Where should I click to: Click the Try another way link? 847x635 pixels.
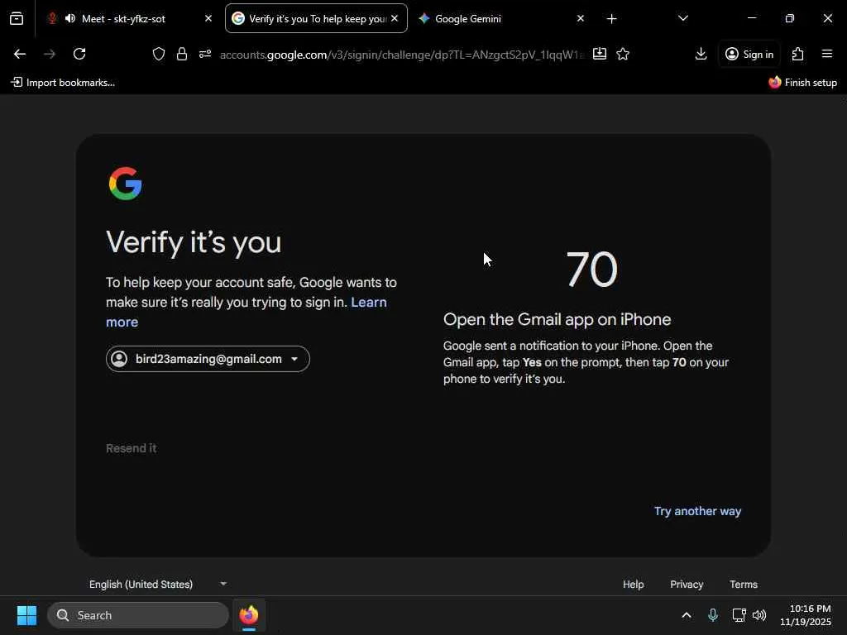point(697,511)
